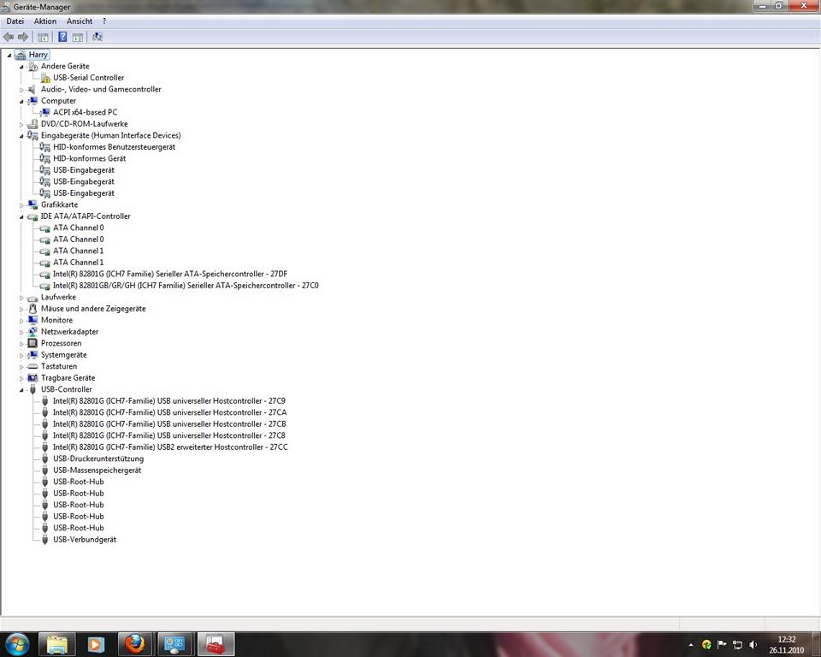The width and height of the screenshot is (821, 657).
Task: Click the USB-Druckerunterstützung icon
Action: click(45, 459)
